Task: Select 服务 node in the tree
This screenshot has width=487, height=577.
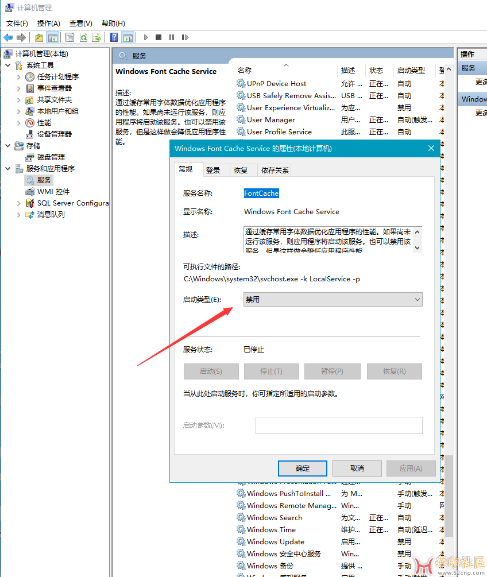Action: coord(44,180)
